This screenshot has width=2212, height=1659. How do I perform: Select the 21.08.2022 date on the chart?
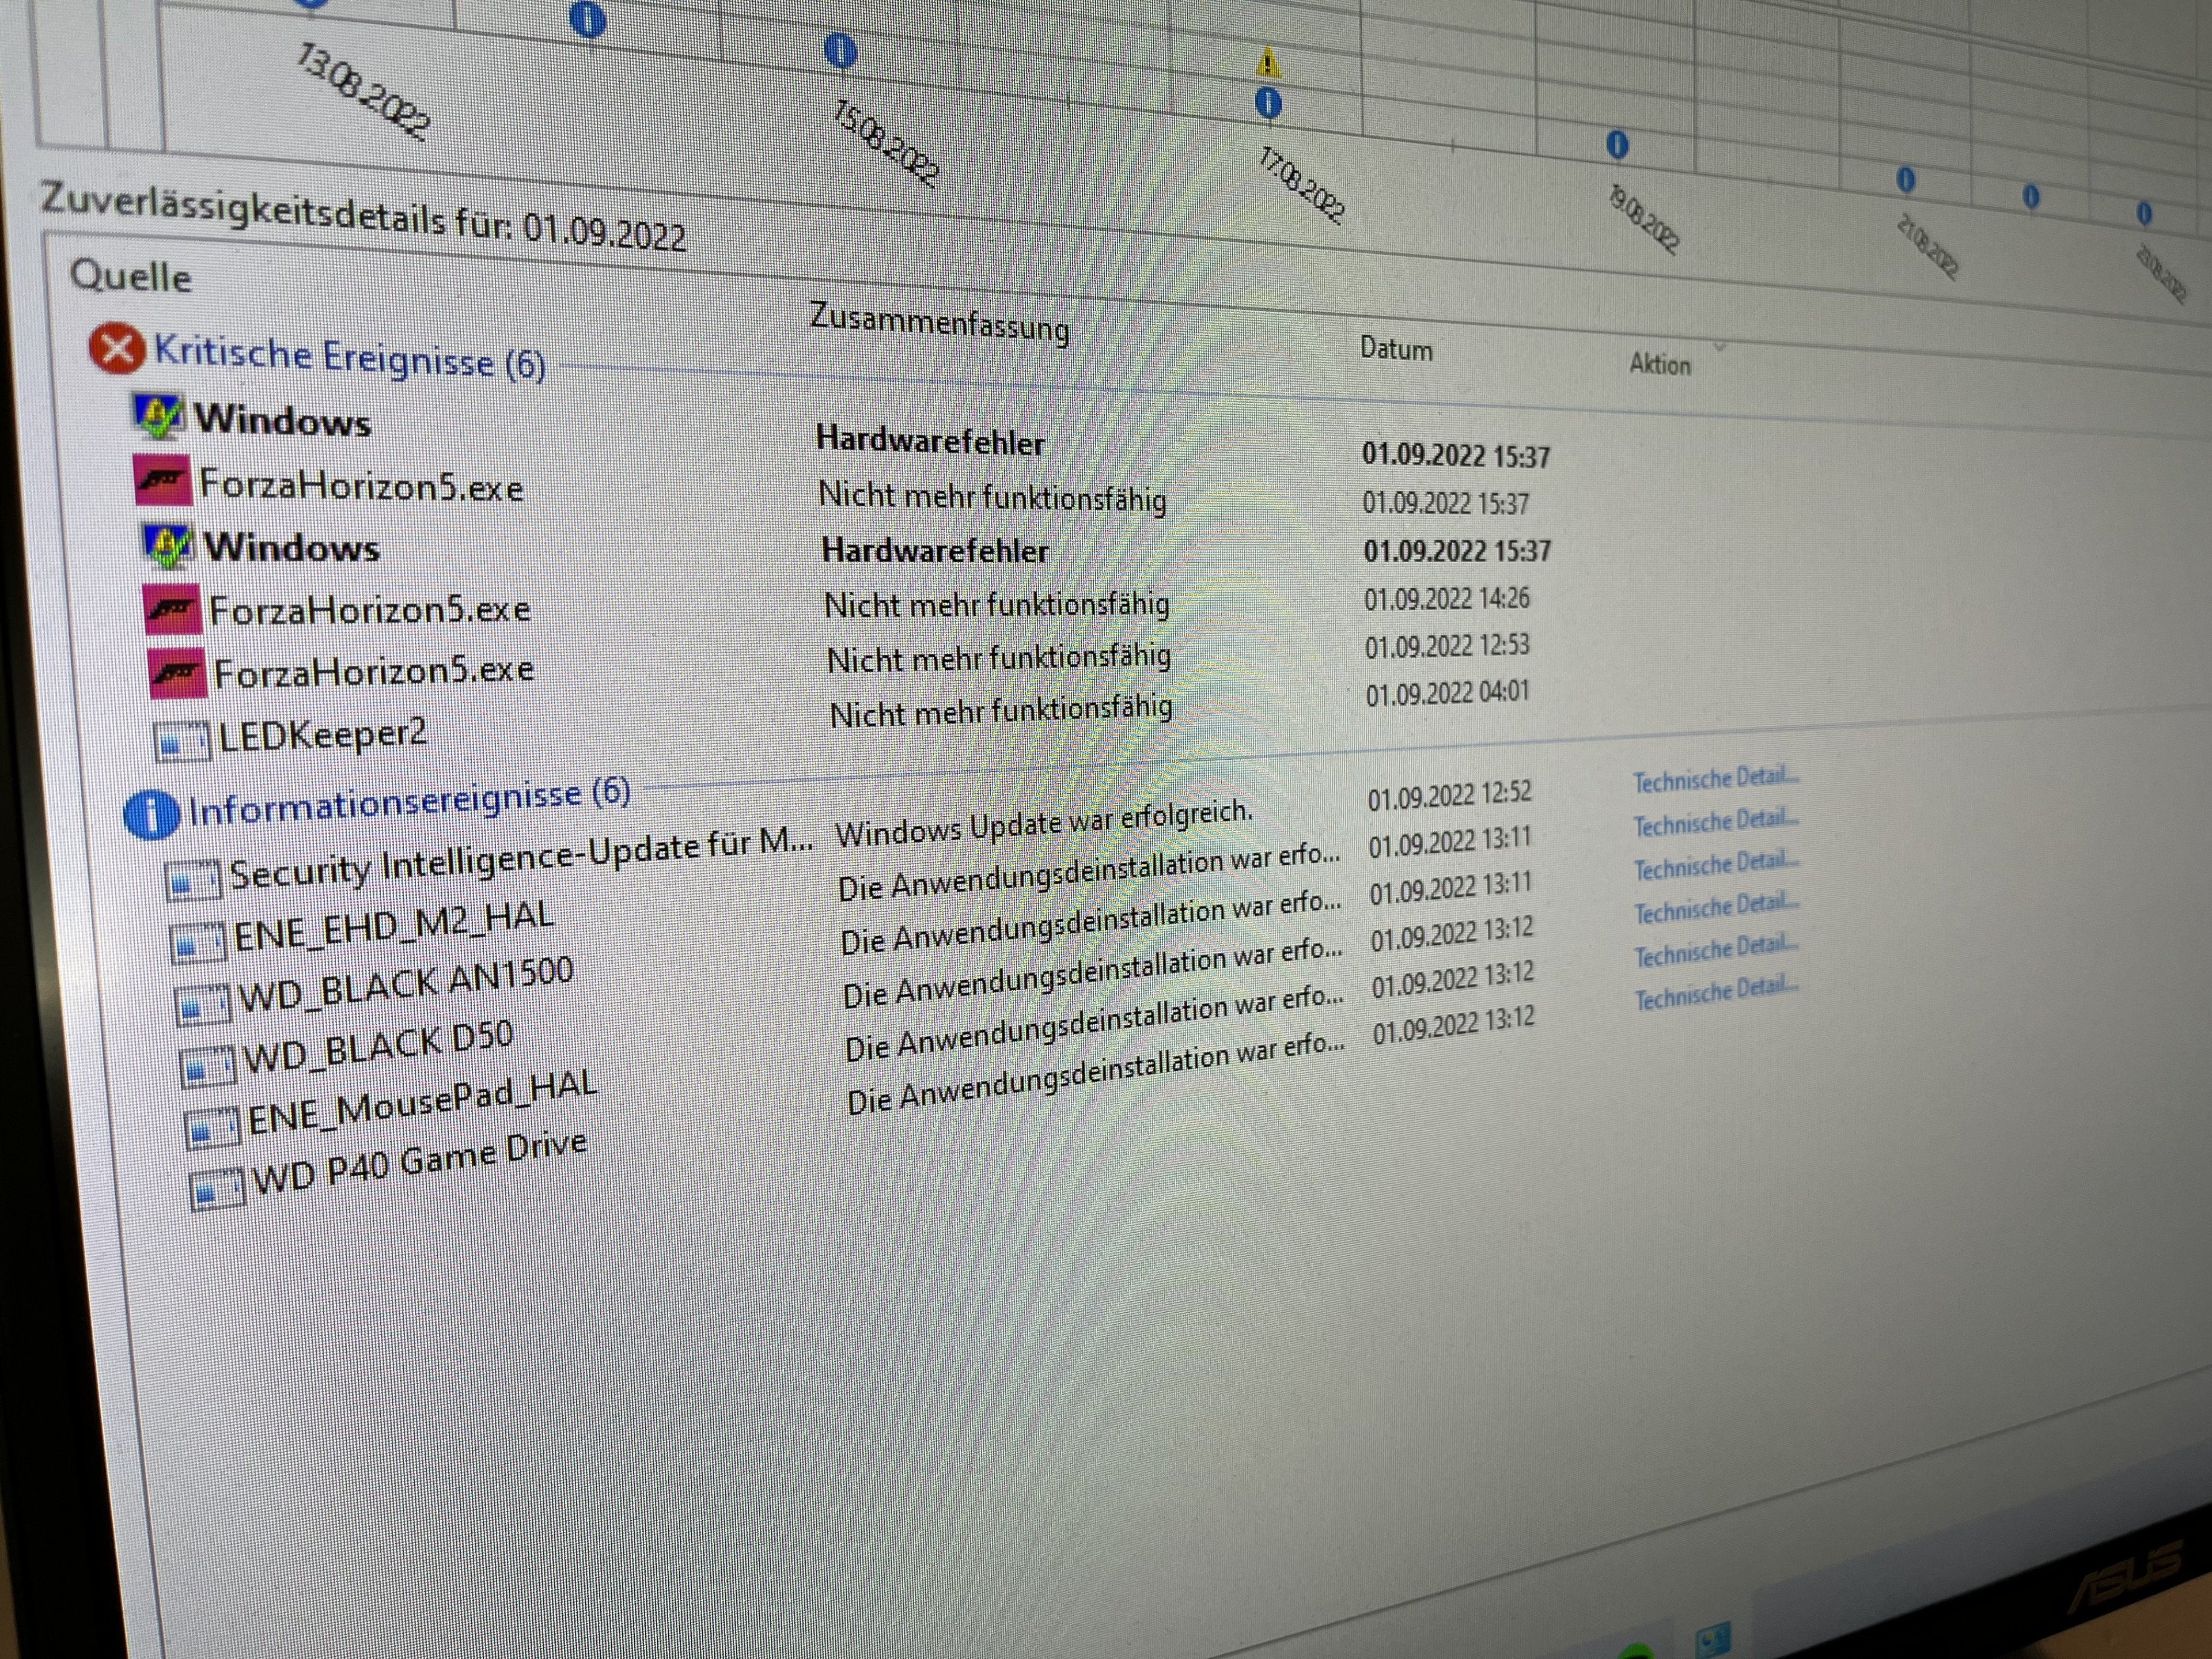pyautogui.click(x=1927, y=247)
